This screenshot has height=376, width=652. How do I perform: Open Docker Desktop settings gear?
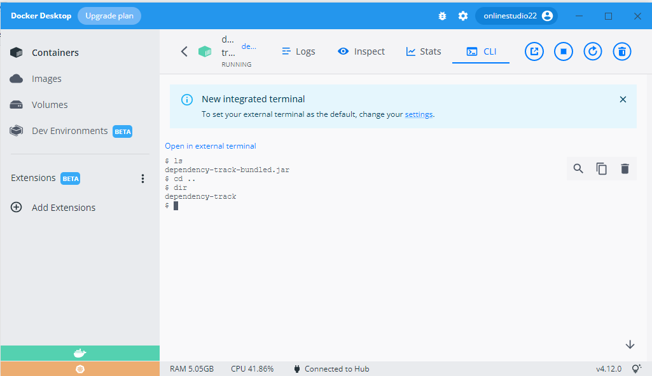[x=462, y=16]
